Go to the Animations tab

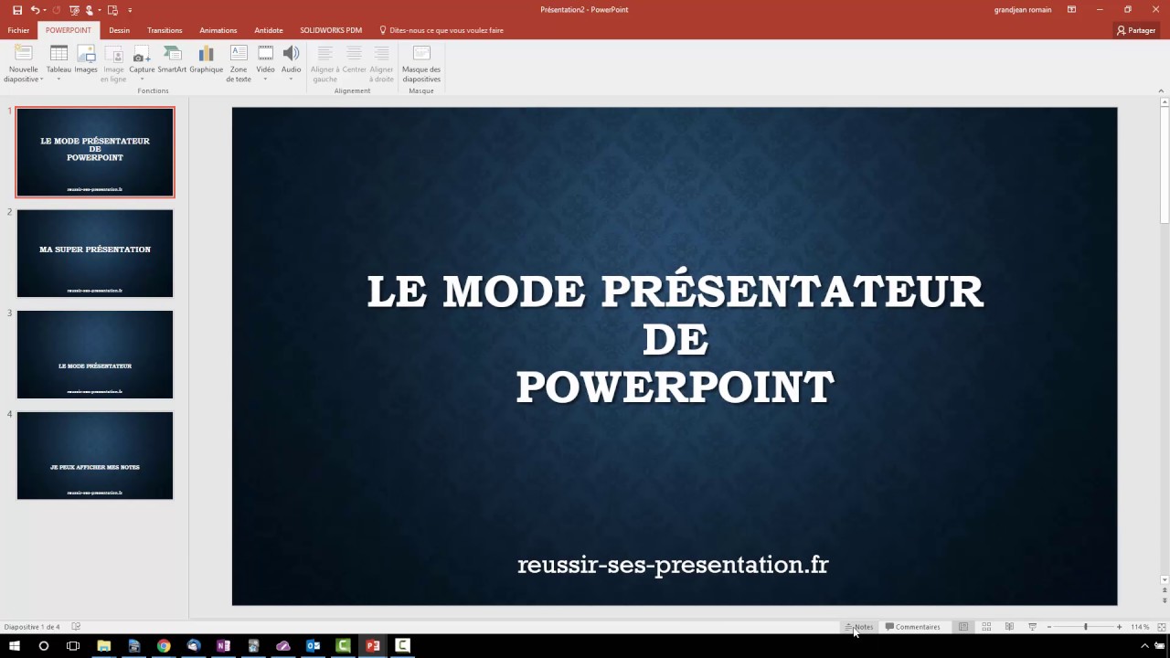[x=218, y=30]
